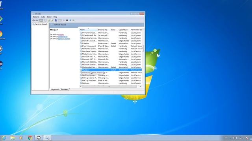Click the white round app icon in taskbar
The width and height of the screenshot is (252, 141).
tap(39, 138)
